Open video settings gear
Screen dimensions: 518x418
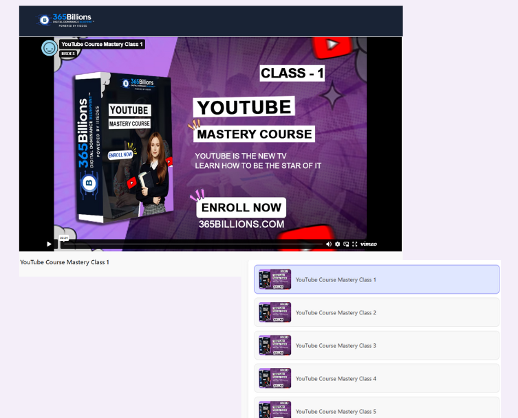(337, 244)
